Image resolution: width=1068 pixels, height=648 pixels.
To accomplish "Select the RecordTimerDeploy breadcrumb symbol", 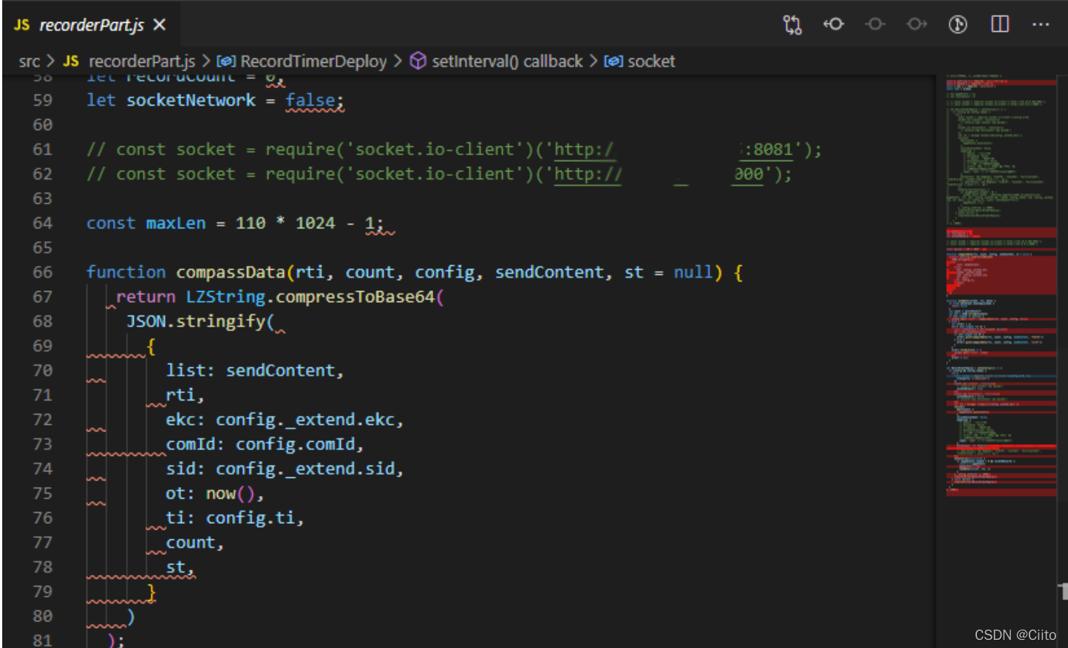I will click(x=313, y=61).
